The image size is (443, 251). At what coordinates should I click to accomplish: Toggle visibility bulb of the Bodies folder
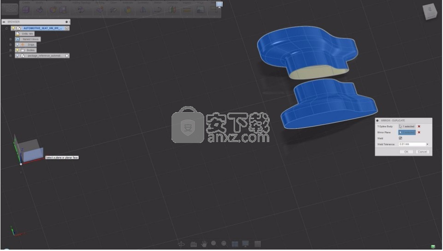[x=17, y=50]
